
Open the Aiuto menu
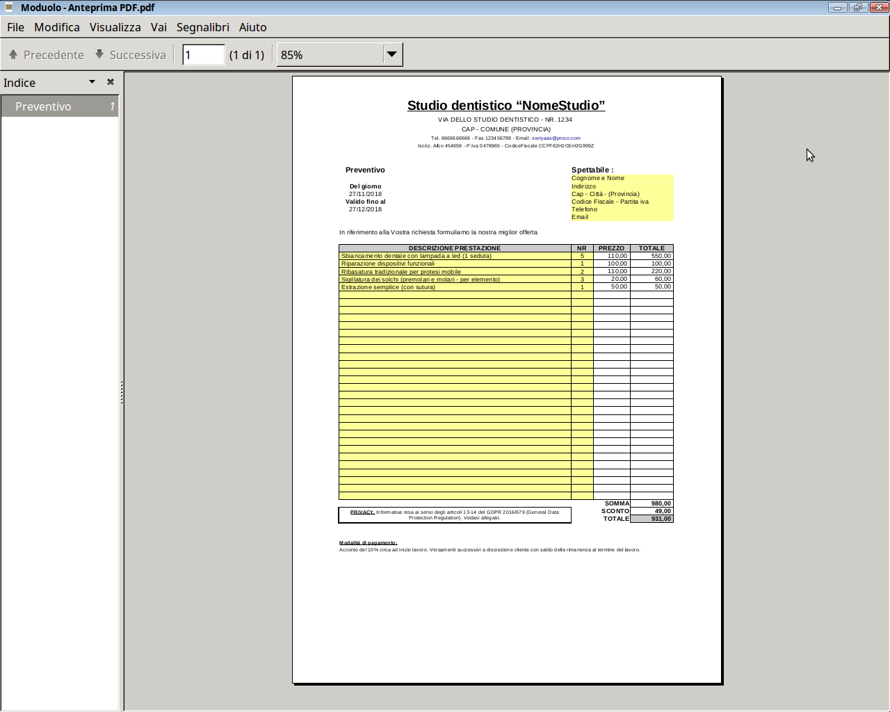[x=253, y=27]
